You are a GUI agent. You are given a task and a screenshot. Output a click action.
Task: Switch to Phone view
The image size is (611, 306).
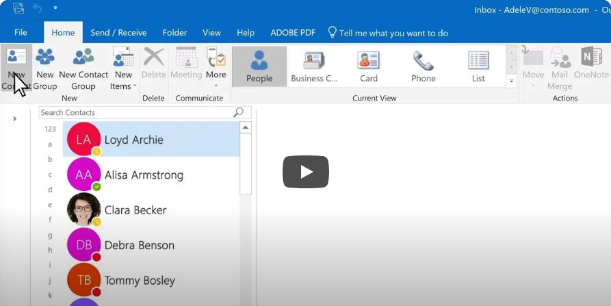(423, 66)
